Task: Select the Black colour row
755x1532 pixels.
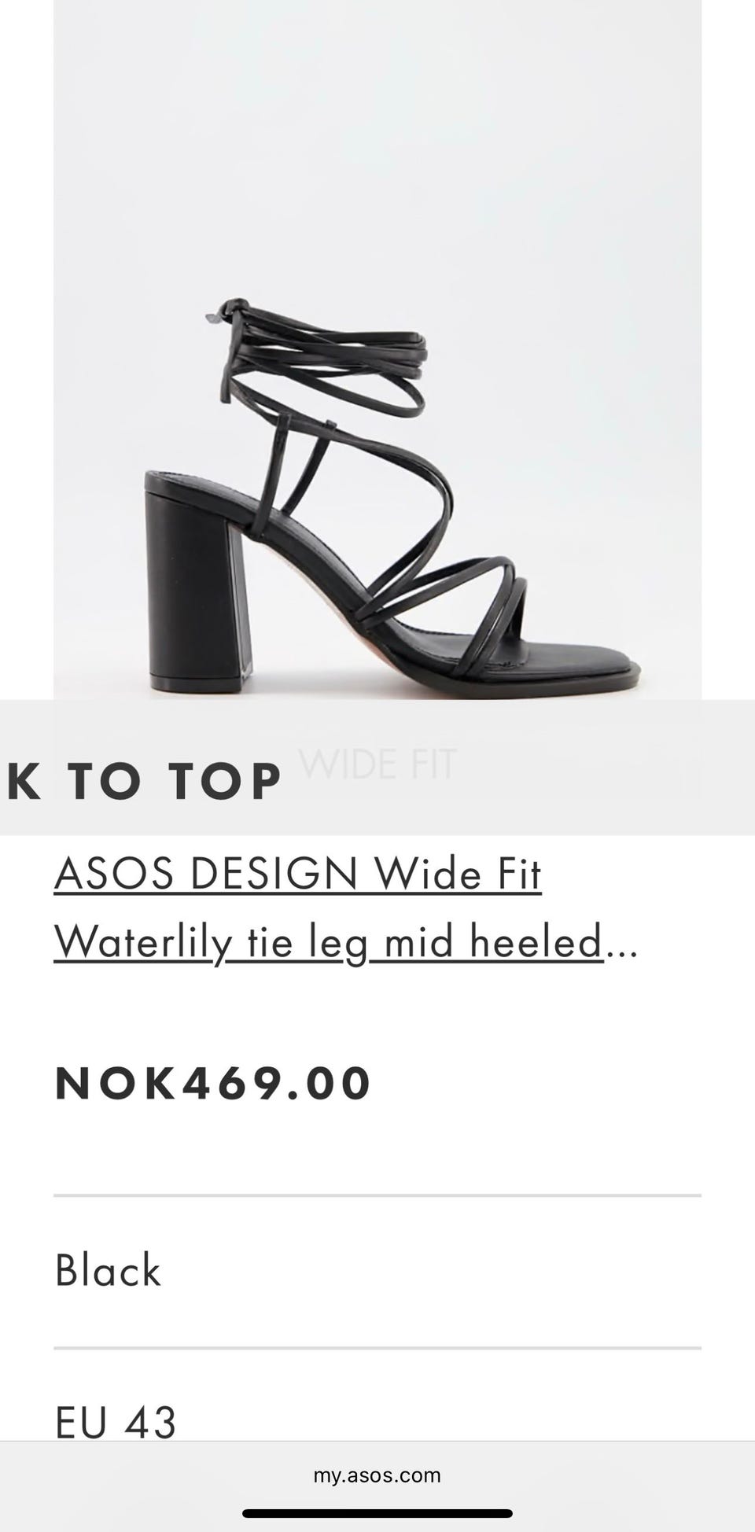Action: [x=377, y=1272]
